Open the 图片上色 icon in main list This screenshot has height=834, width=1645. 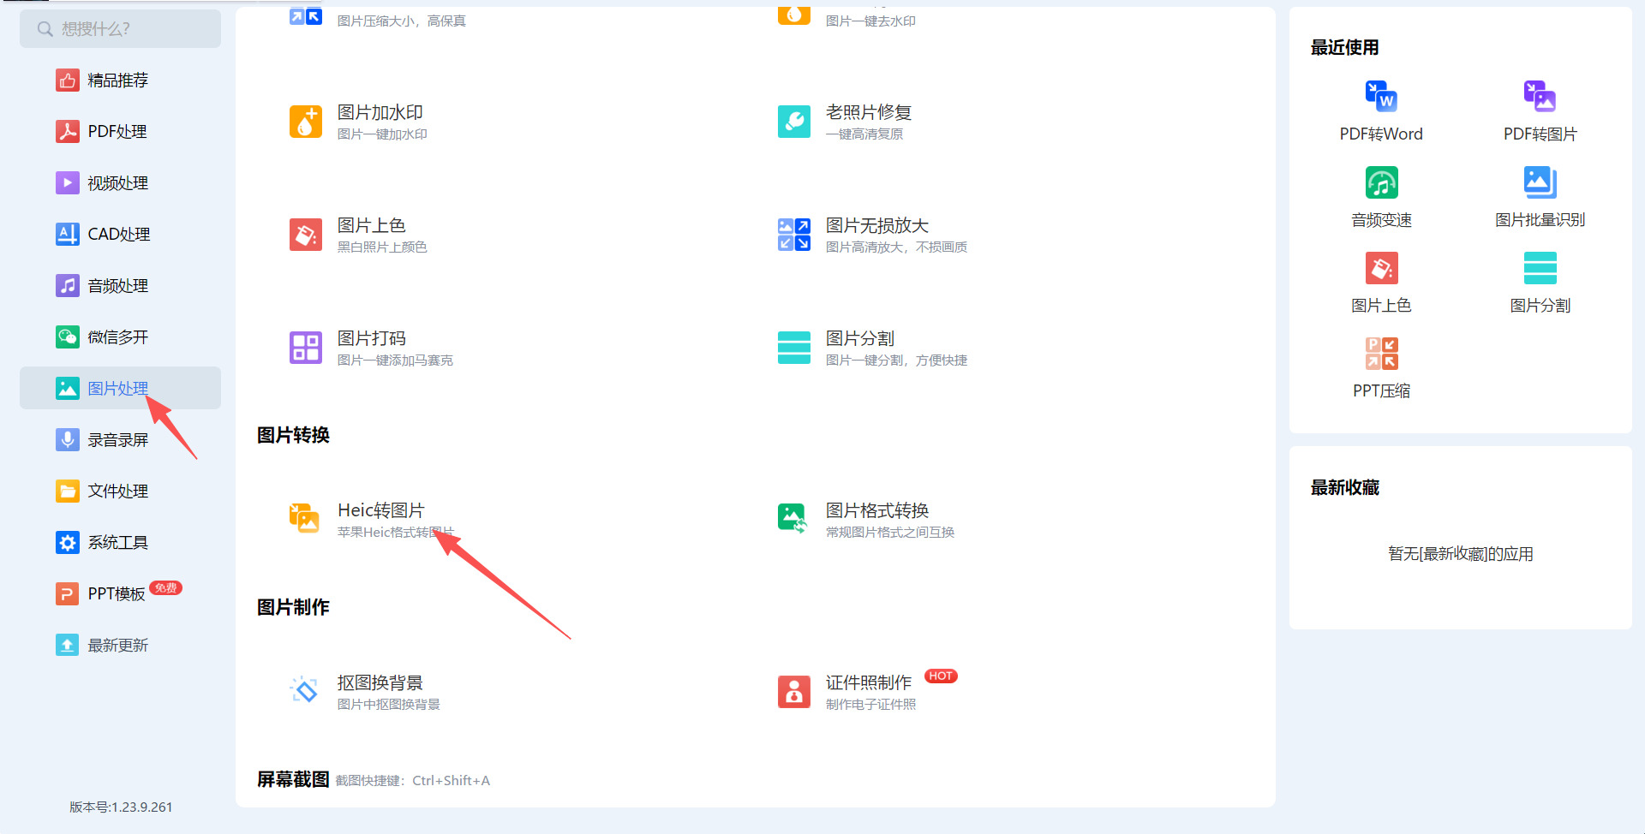click(x=306, y=235)
